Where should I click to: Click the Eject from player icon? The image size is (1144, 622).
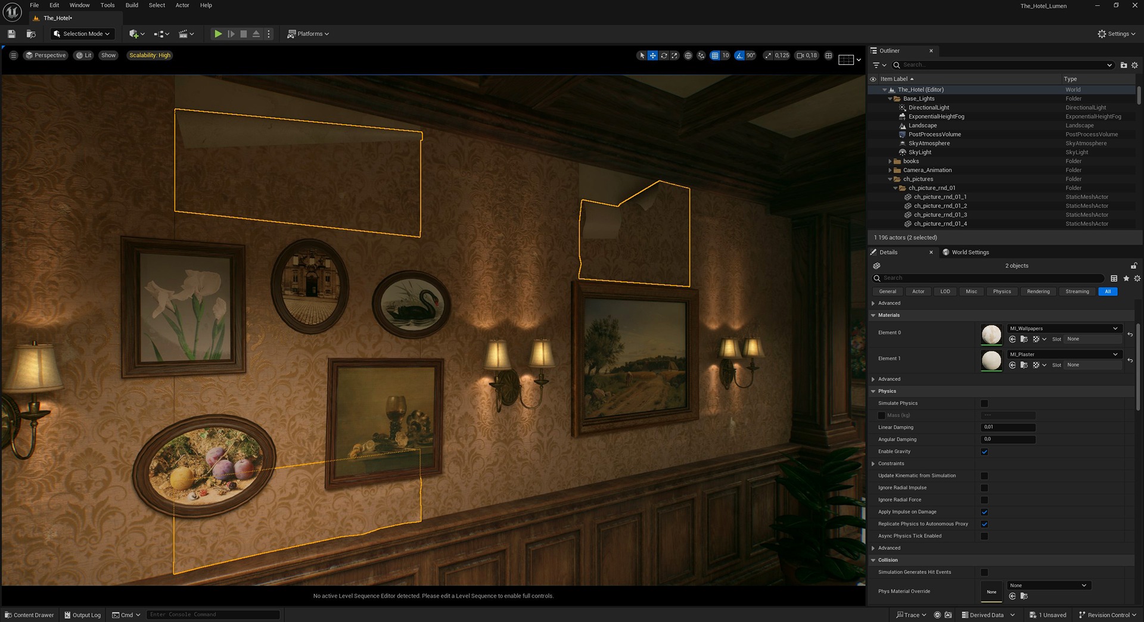(256, 34)
